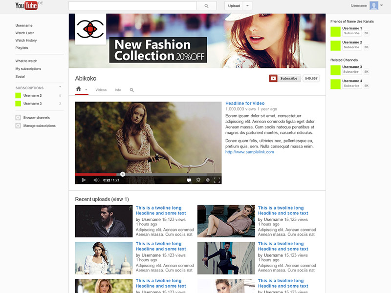Click the red YouTube subscribe icon
This screenshot has width=391, height=293.
pyautogui.click(x=273, y=78)
